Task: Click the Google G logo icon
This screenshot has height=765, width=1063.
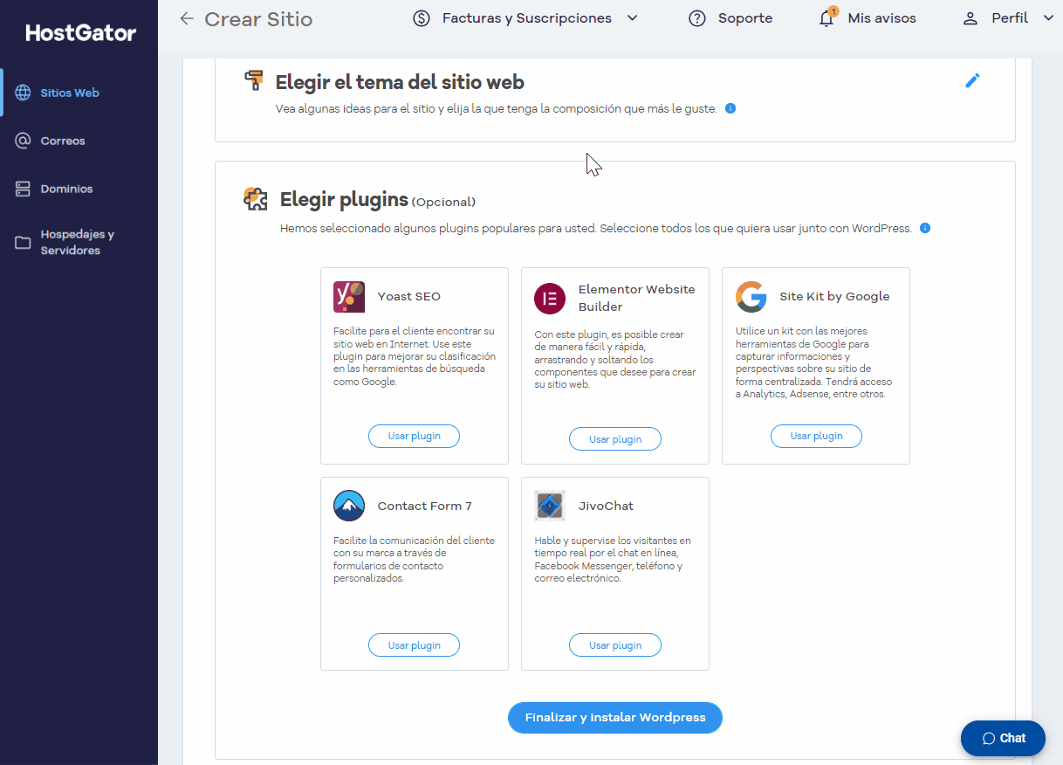Action: pyautogui.click(x=751, y=297)
